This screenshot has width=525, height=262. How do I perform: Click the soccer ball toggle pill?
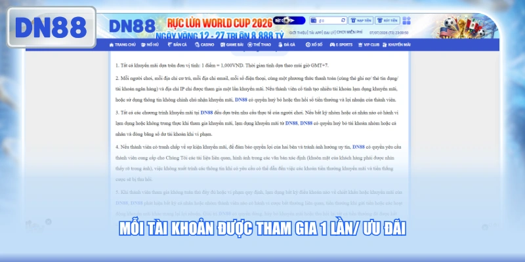tap(289, 20)
